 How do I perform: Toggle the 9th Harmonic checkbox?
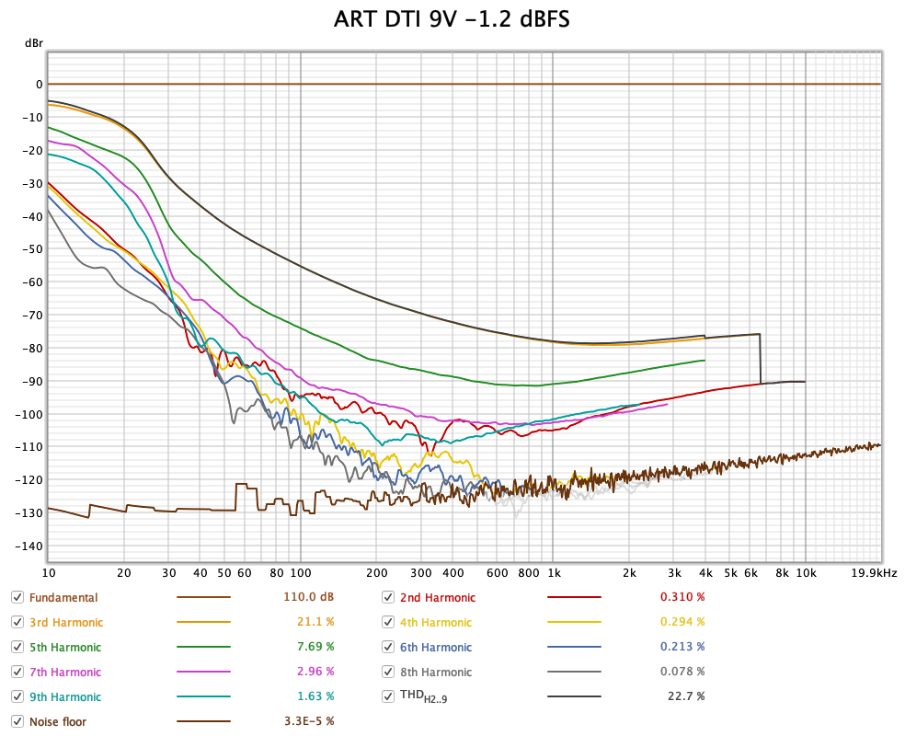pyautogui.click(x=17, y=696)
